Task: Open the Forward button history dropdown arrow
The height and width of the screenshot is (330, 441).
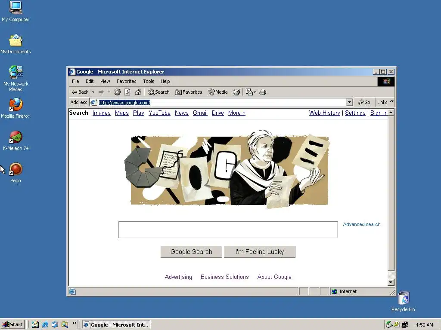Action: [x=109, y=92]
